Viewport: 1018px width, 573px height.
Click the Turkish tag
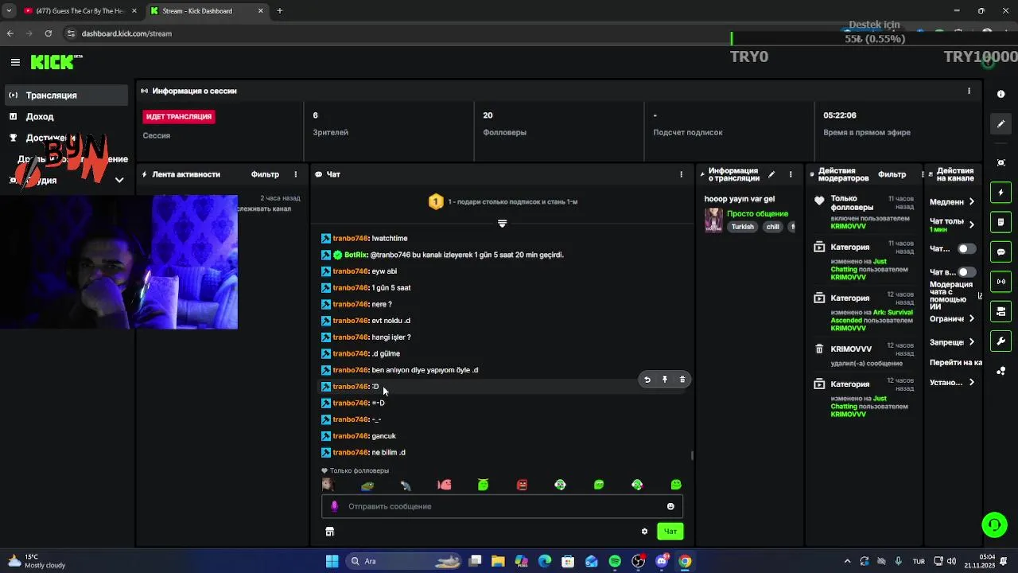742,227
